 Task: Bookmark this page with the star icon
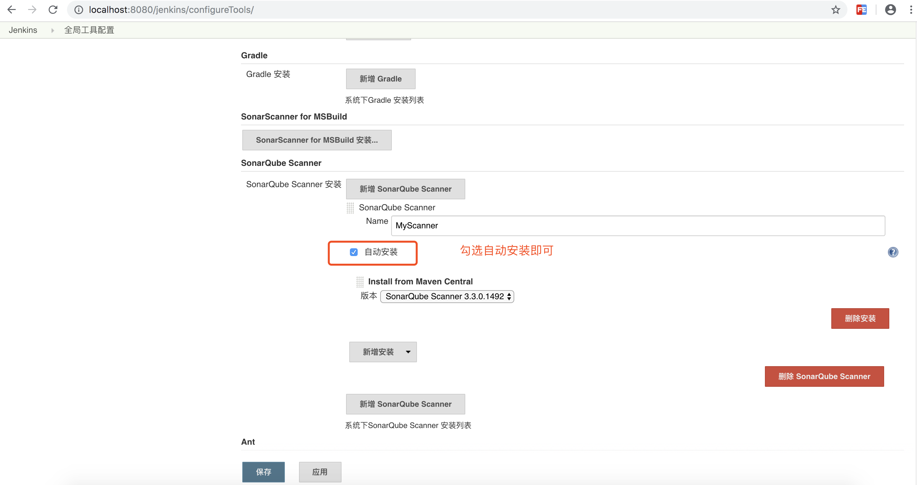click(x=835, y=10)
